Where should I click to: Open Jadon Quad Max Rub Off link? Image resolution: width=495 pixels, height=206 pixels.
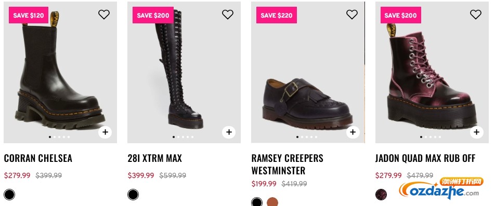click(425, 158)
